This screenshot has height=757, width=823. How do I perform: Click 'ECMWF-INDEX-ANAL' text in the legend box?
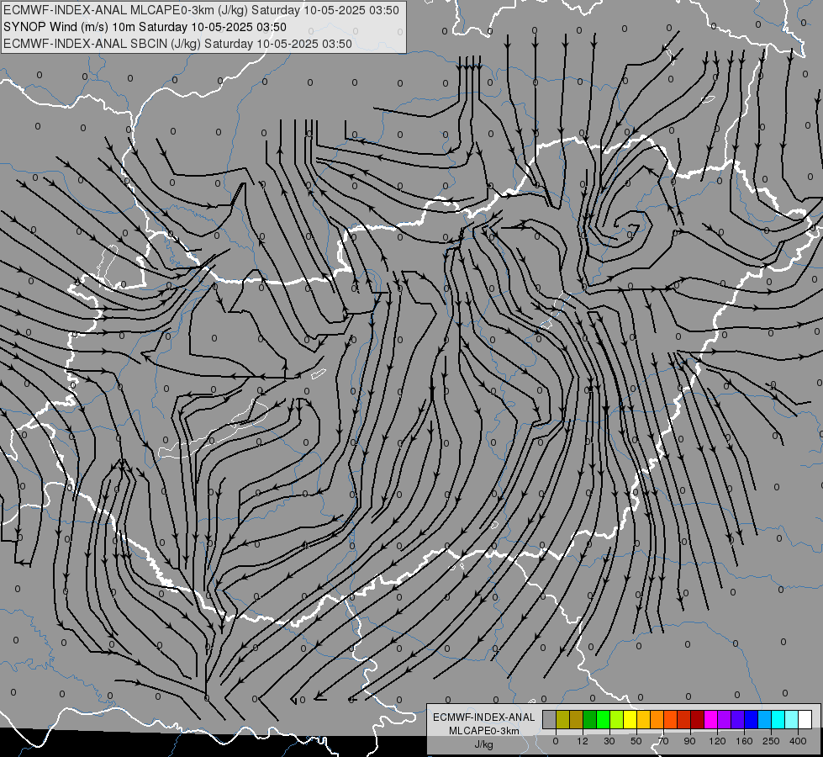pyautogui.click(x=483, y=717)
